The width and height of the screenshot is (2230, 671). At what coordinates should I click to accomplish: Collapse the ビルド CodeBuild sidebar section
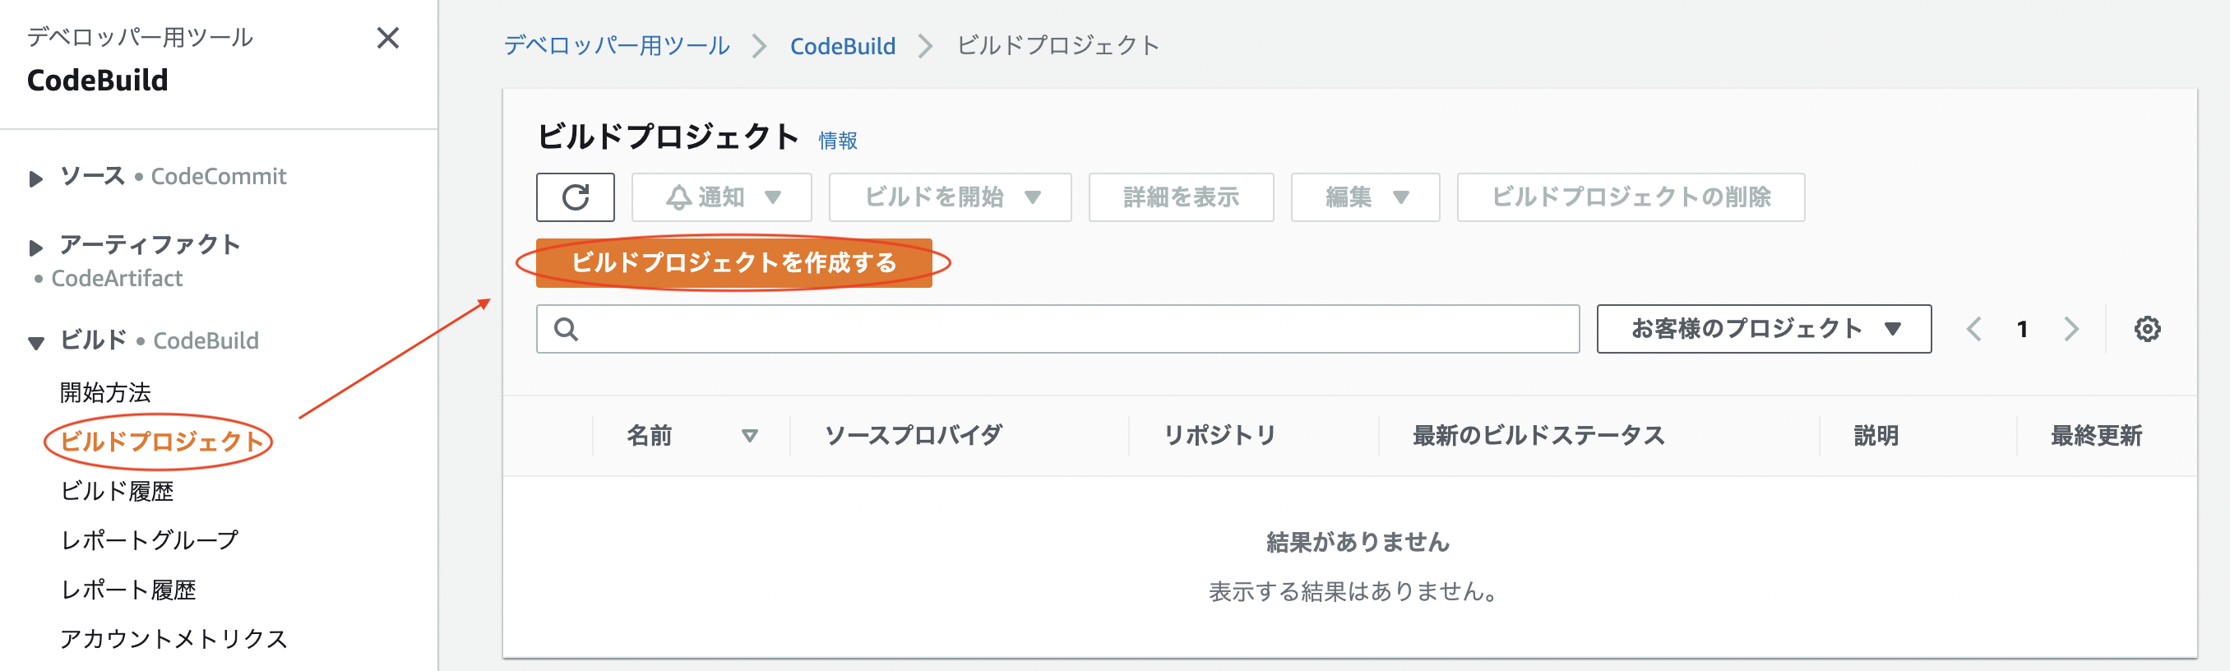coord(35,340)
